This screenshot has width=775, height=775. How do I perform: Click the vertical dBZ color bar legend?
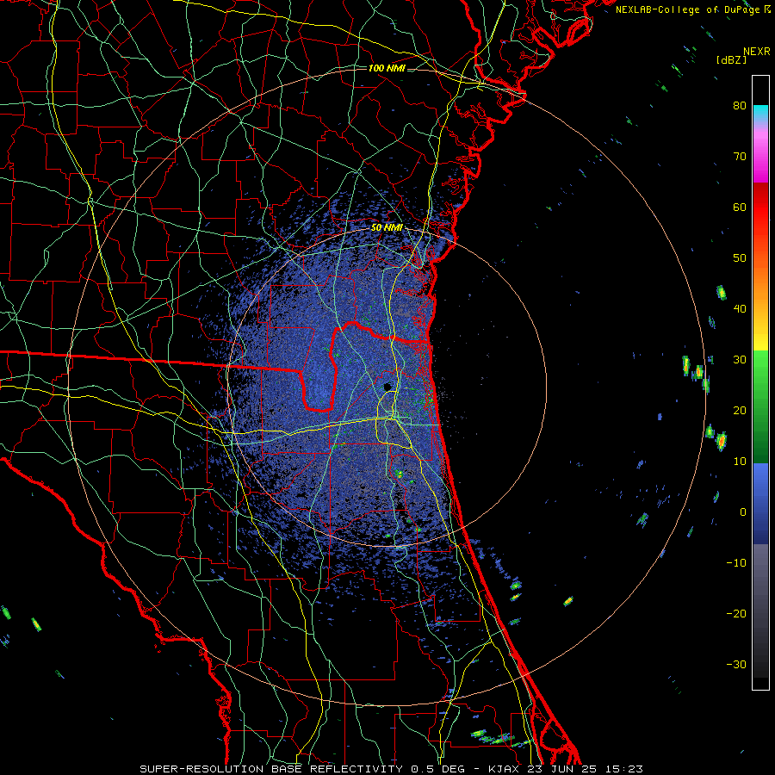click(760, 382)
